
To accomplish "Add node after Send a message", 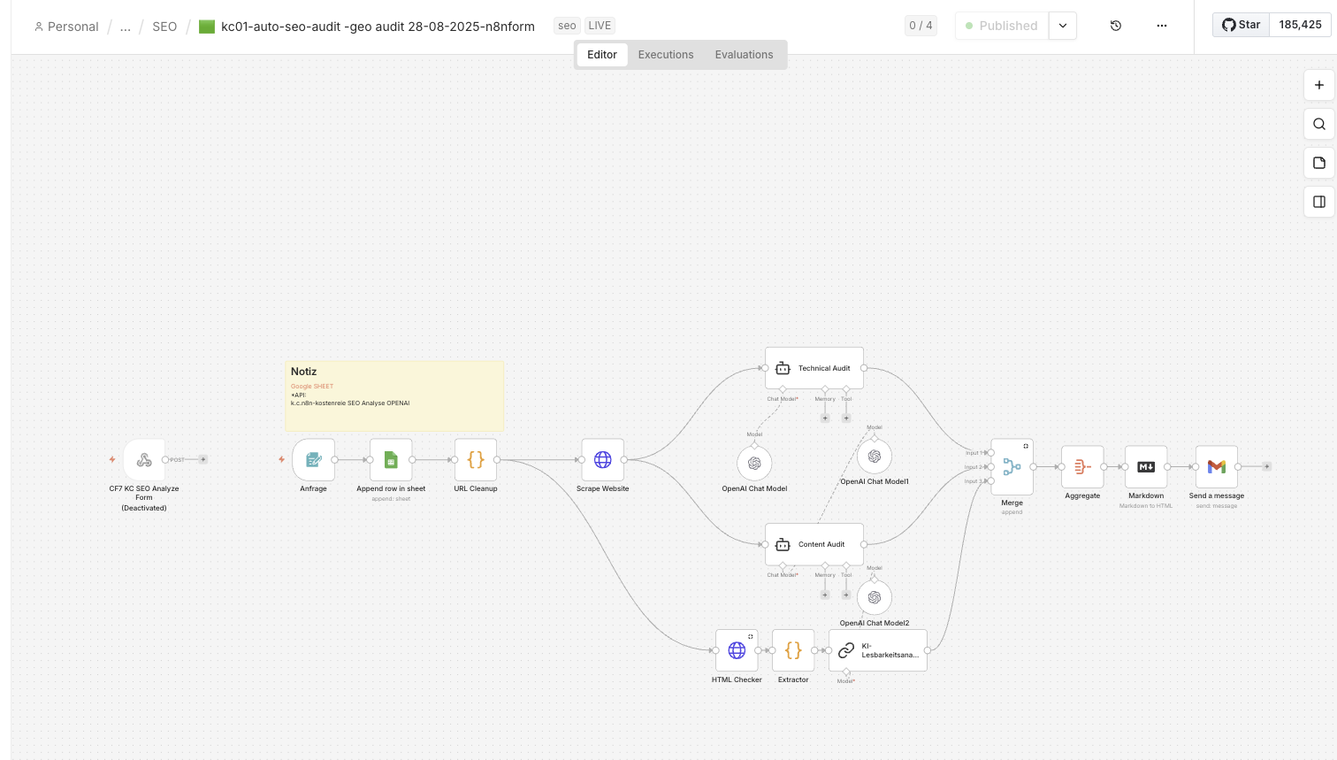I will point(1267,466).
